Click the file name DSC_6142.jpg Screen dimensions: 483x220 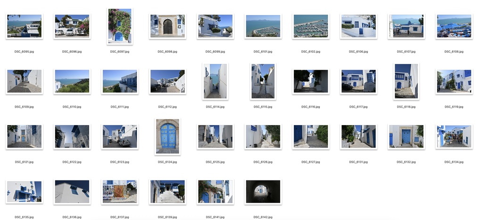(x=263, y=217)
